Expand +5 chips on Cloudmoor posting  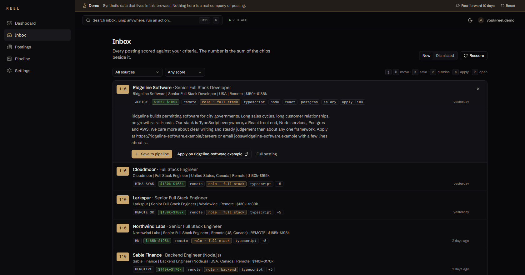(279, 184)
